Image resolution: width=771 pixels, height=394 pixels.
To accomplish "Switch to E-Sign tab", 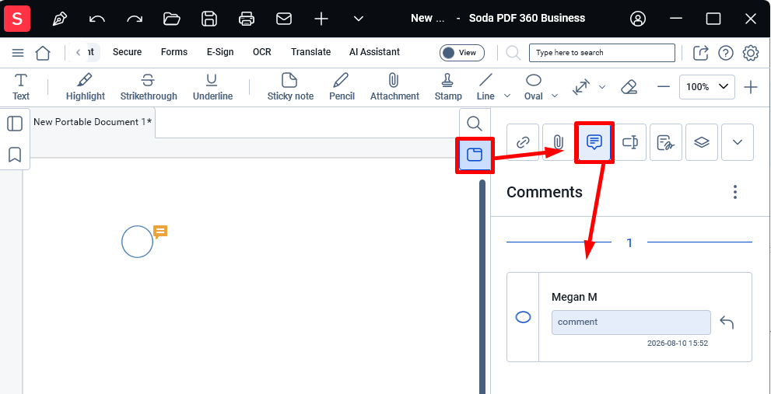I will [x=220, y=52].
